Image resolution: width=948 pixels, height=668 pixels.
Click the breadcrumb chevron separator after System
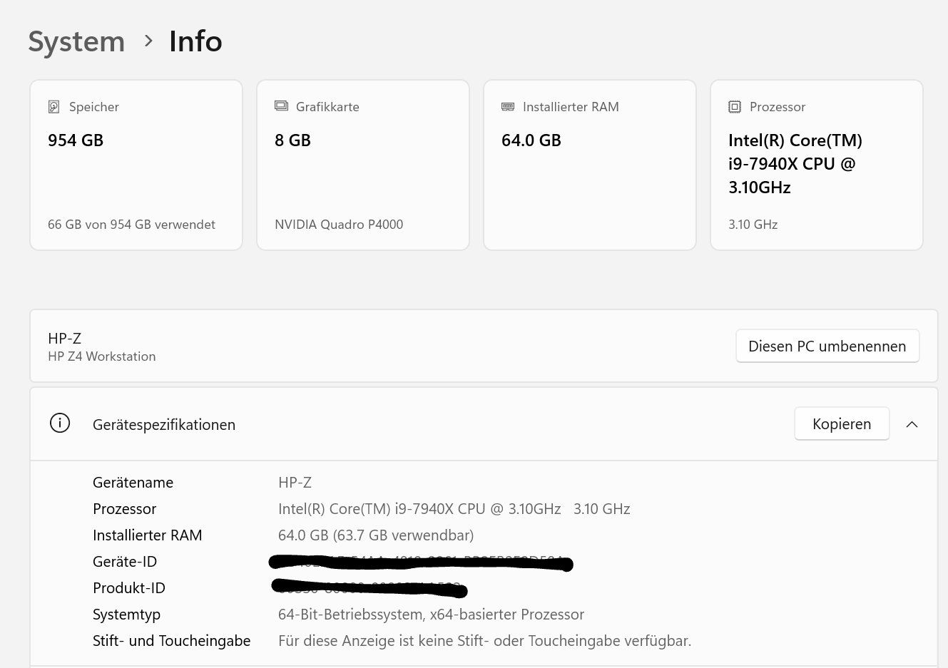click(148, 41)
